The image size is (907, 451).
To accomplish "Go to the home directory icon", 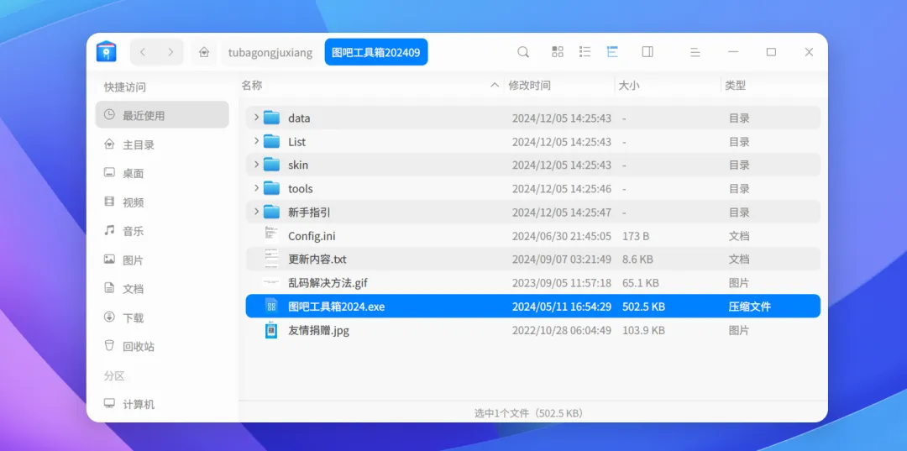I will [203, 52].
